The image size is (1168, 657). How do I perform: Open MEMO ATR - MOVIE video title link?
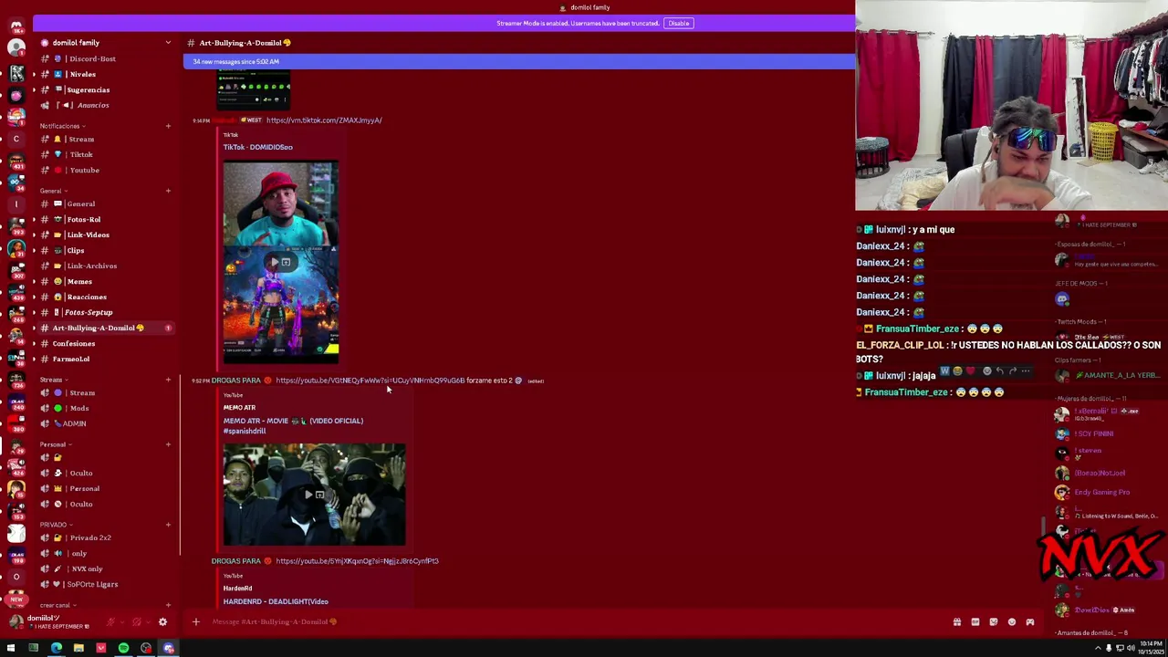click(293, 425)
